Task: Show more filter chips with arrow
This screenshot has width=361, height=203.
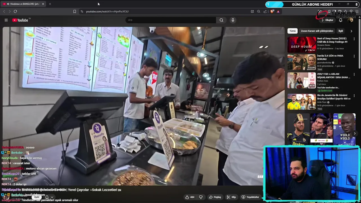Action: point(351,31)
